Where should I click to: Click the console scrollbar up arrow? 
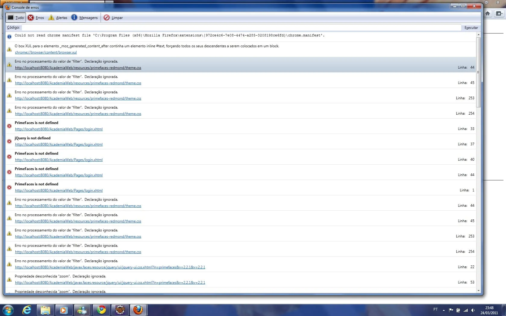pyautogui.click(x=479, y=35)
